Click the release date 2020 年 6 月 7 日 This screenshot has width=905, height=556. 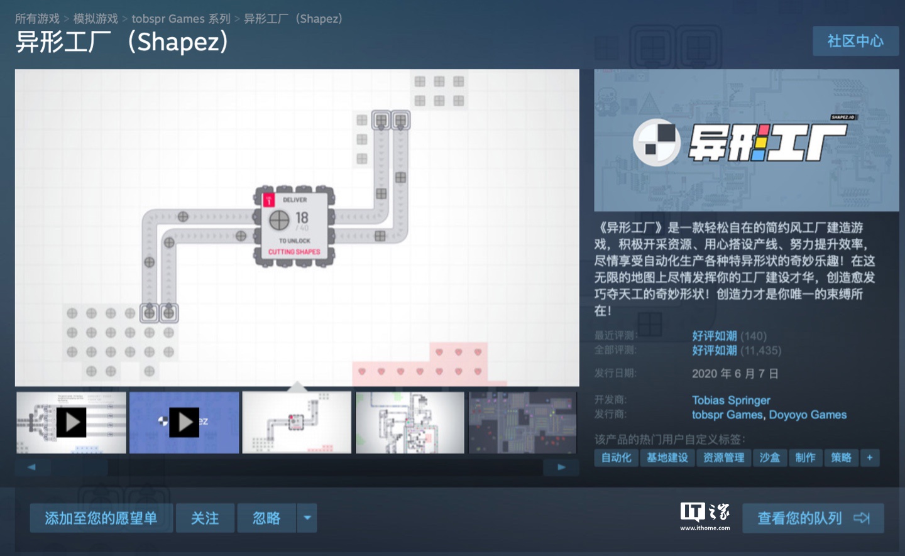click(x=735, y=374)
